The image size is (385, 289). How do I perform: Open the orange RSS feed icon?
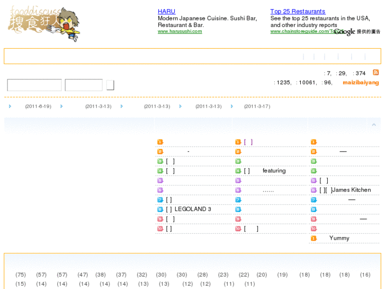pyautogui.click(x=375, y=72)
